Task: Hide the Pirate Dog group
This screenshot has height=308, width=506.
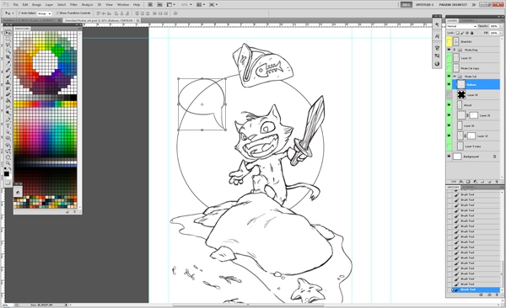Action: click(x=449, y=50)
